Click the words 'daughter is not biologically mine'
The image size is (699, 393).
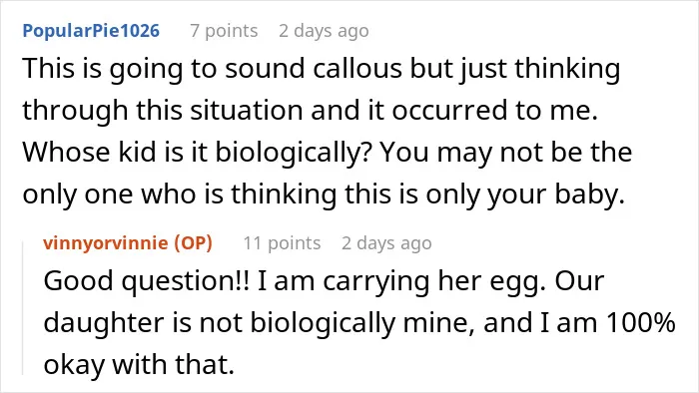(259, 322)
